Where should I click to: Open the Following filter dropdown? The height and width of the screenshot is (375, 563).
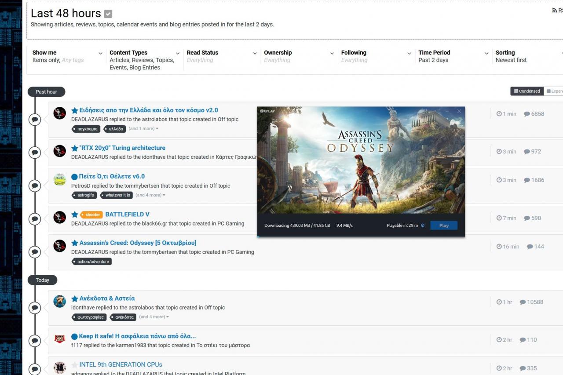pos(376,56)
